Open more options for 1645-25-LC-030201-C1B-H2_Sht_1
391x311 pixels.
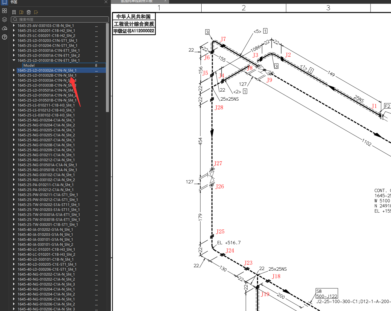point(96,31)
